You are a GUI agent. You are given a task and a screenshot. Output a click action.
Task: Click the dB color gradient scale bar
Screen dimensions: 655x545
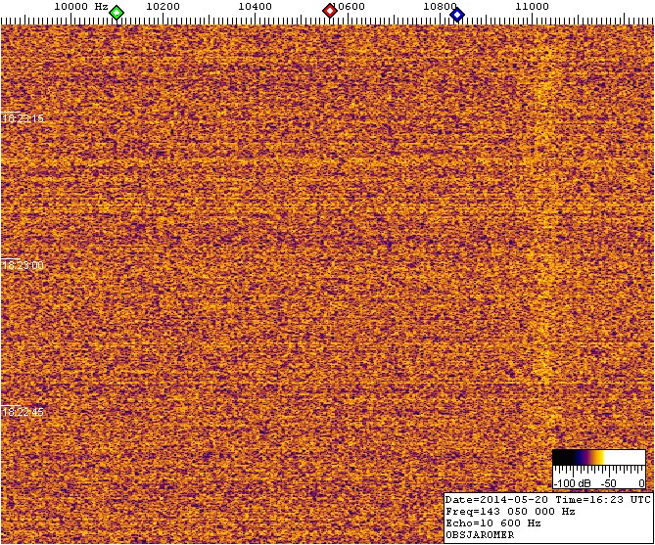click(598, 458)
